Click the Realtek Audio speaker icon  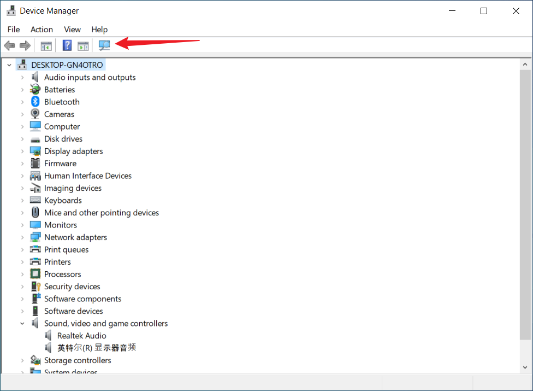49,336
